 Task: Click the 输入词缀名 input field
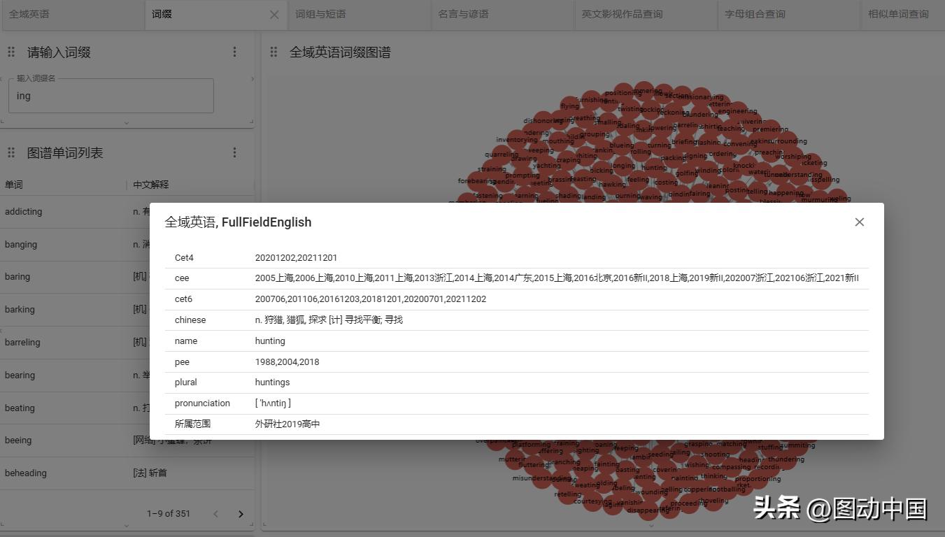(x=111, y=95)
